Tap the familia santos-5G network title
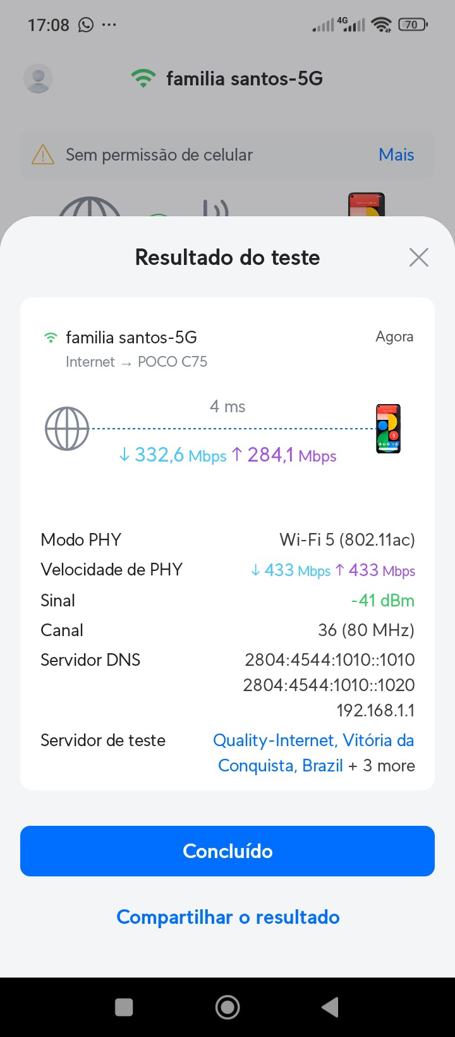 (x=245, y=78)
